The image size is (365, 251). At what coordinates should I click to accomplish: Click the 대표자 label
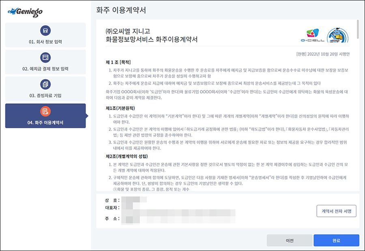(x=112, y=208)
